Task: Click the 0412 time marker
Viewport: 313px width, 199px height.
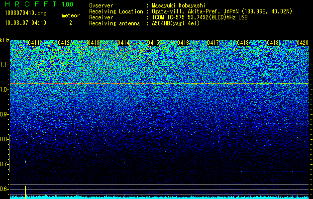Action: pos(64,43)
